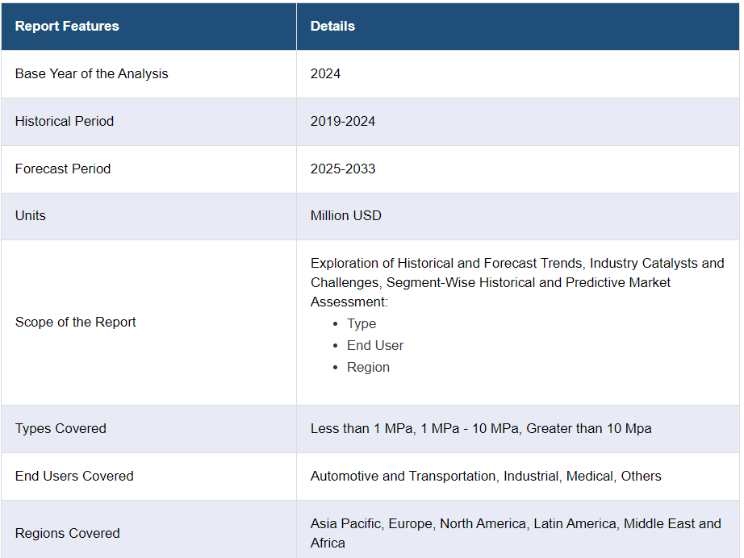Image resolution: width=744 pixels, height=558 pixels.
Task: Select the Scope of the Report label
Action: coord(76,322)
